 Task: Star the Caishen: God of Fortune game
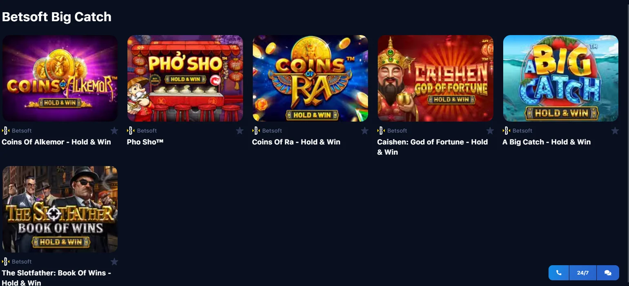490,131
